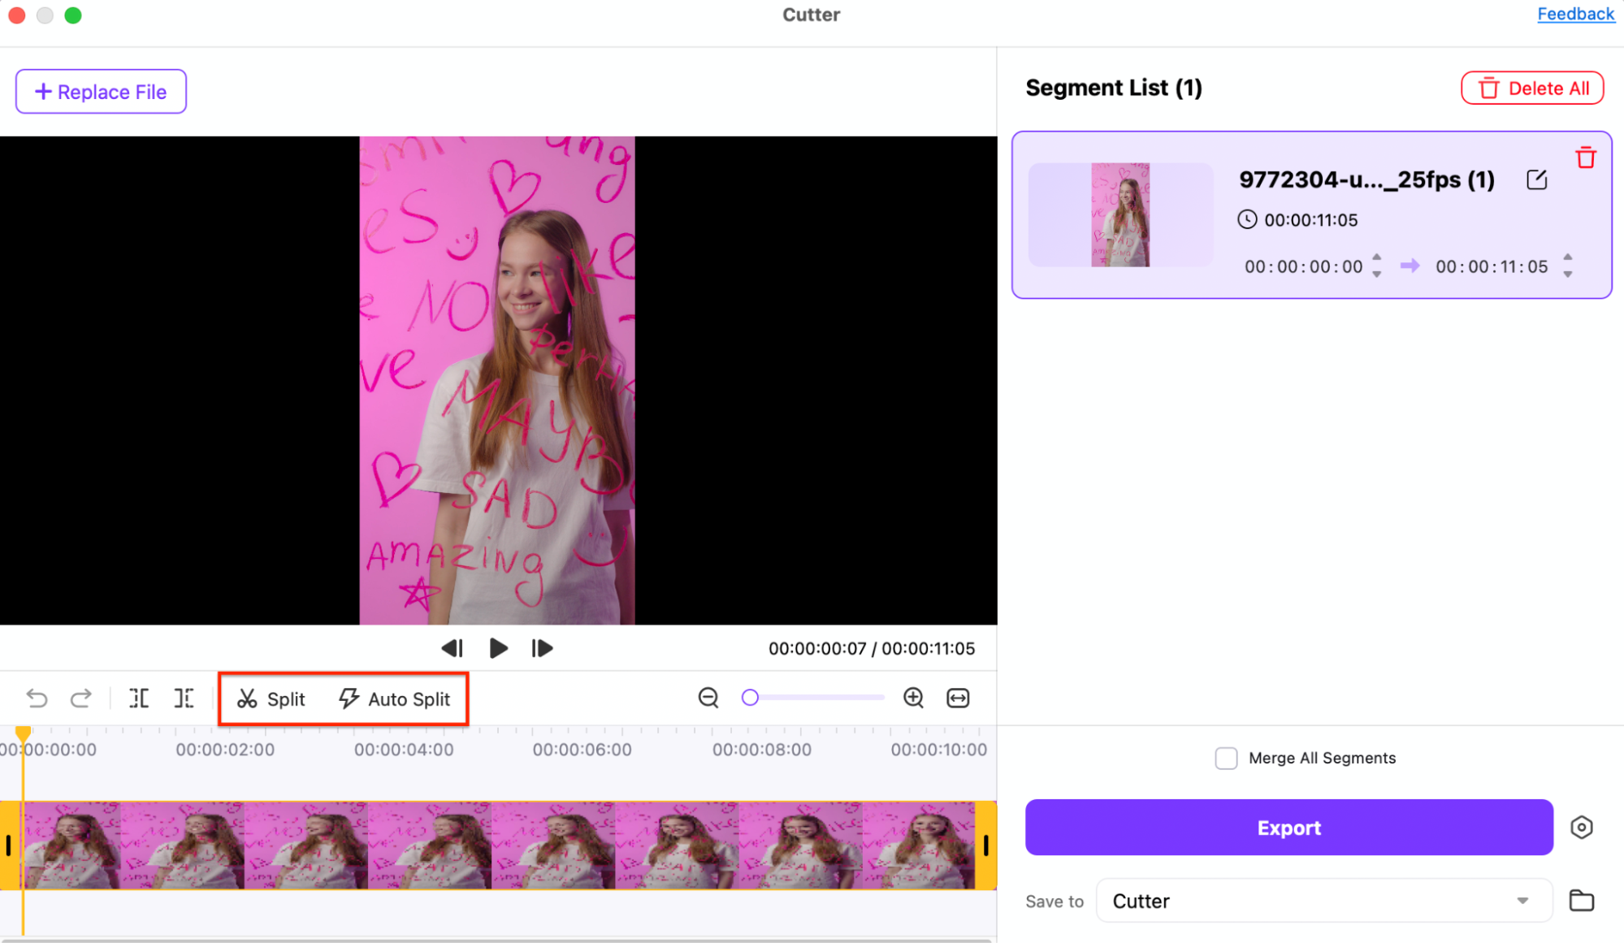Delete the segment with trash icon

point(1585,158)
